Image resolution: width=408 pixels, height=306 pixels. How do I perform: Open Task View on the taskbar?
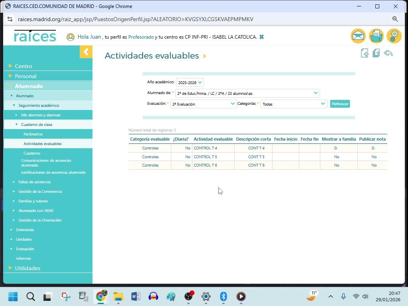point(48,296)
